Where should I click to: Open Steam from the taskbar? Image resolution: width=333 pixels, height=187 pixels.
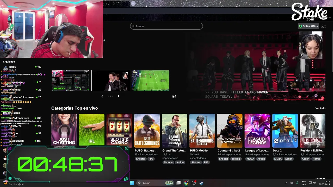point(201,183)
